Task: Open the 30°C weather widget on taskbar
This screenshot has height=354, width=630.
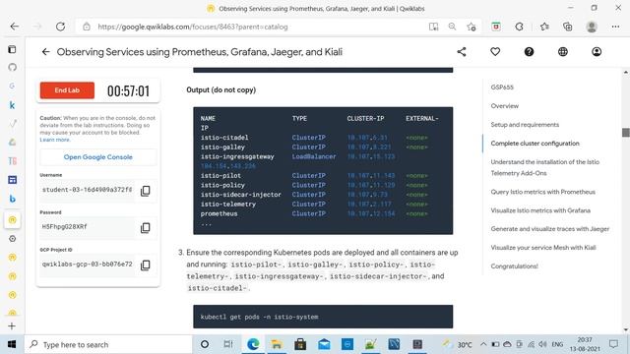Action: click(x=457, y=344)
